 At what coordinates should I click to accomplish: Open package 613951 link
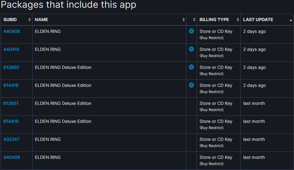11,103
